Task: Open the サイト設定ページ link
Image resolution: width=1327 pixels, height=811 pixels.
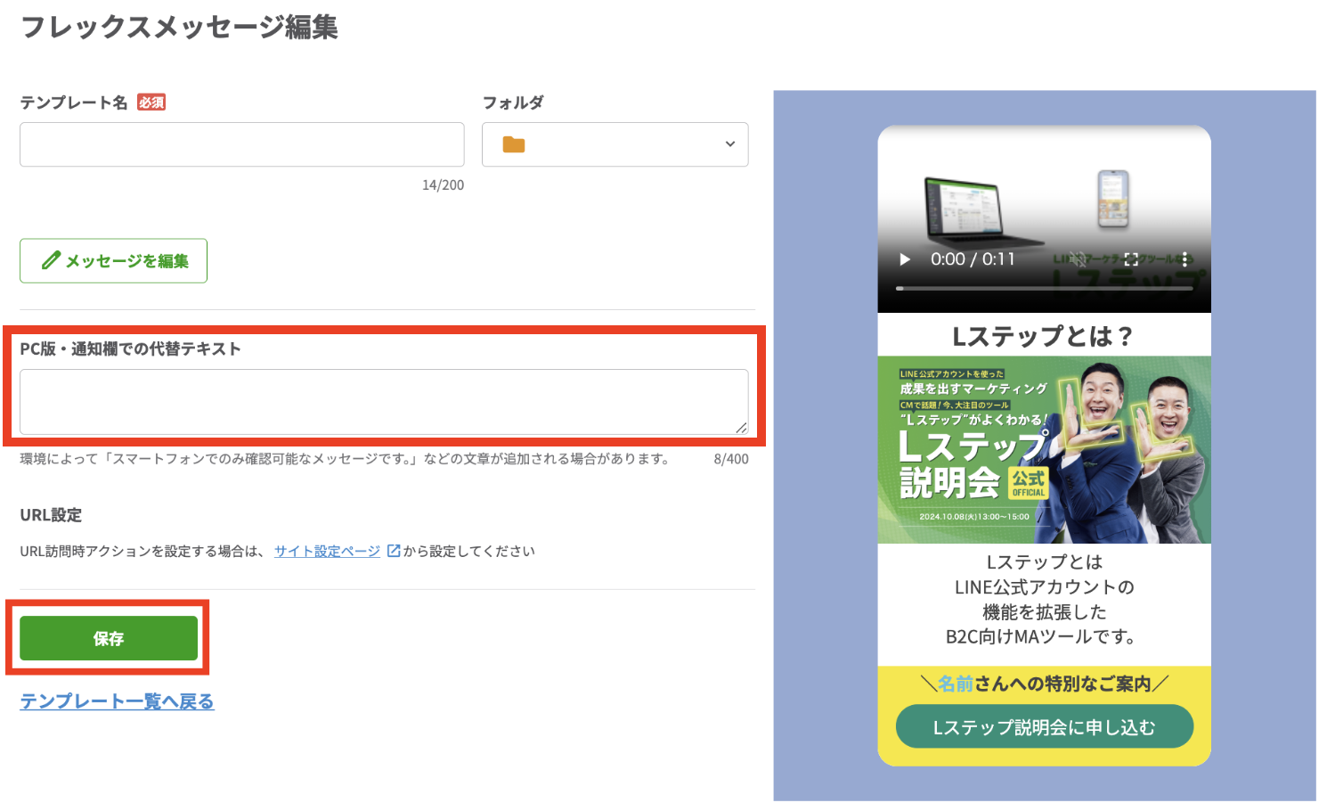Action: coord(327,551)
